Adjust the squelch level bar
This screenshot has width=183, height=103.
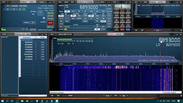(79, 27)
